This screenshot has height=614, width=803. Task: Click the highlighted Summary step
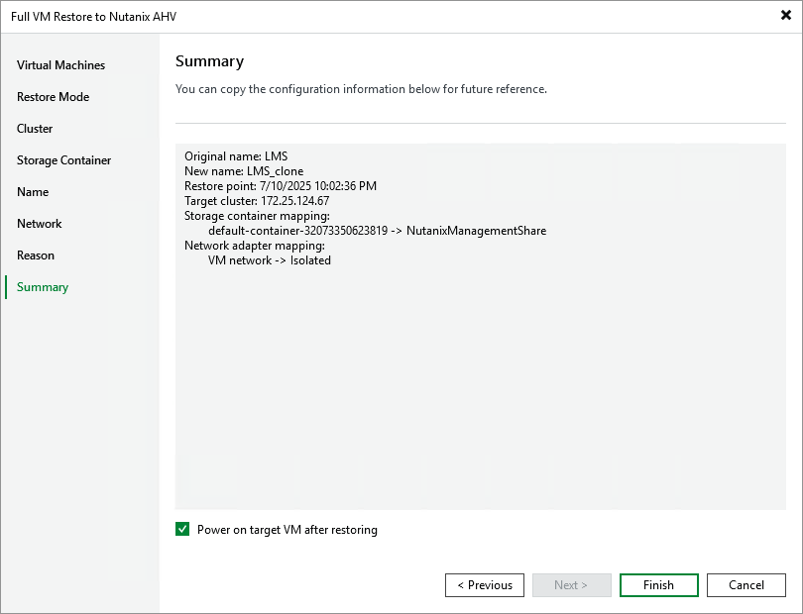point(42,286)
